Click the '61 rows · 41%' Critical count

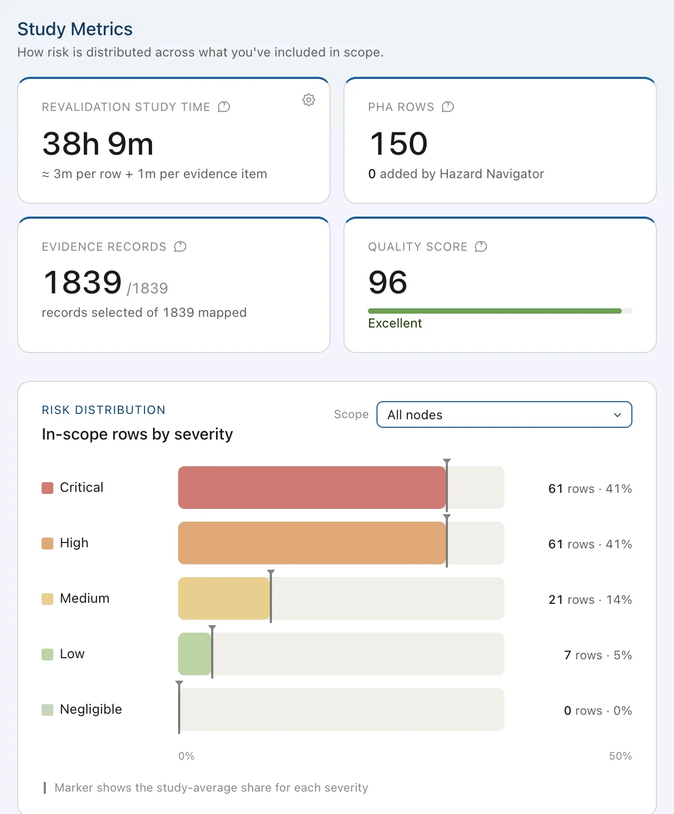tap(590, 489)
